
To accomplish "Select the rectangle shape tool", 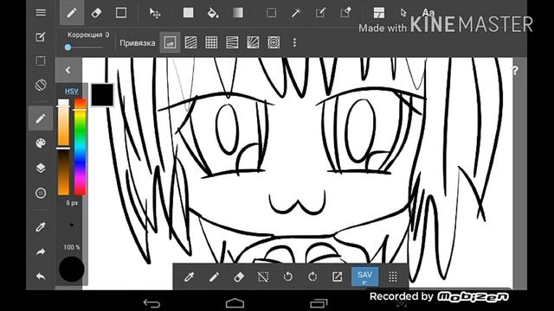I will (121, 13).
